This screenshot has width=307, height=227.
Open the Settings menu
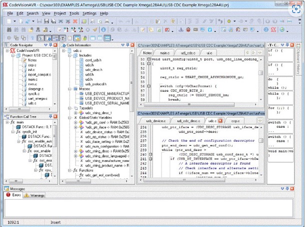click(89, 13)
